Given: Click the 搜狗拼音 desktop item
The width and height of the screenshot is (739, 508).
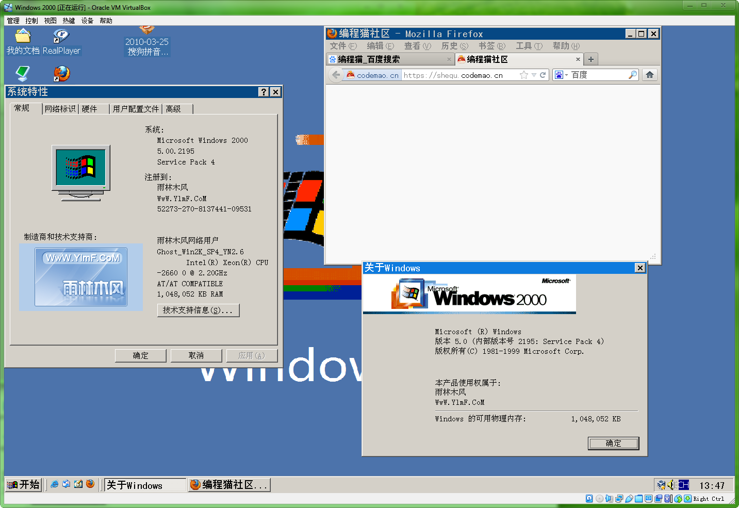Looking at the screenshot, I should click(147, 42).
